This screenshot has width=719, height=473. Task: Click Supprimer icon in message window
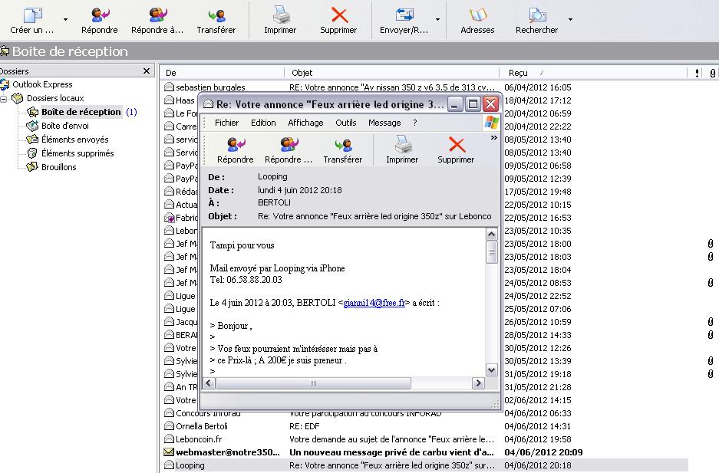click(x=456, y=145)
